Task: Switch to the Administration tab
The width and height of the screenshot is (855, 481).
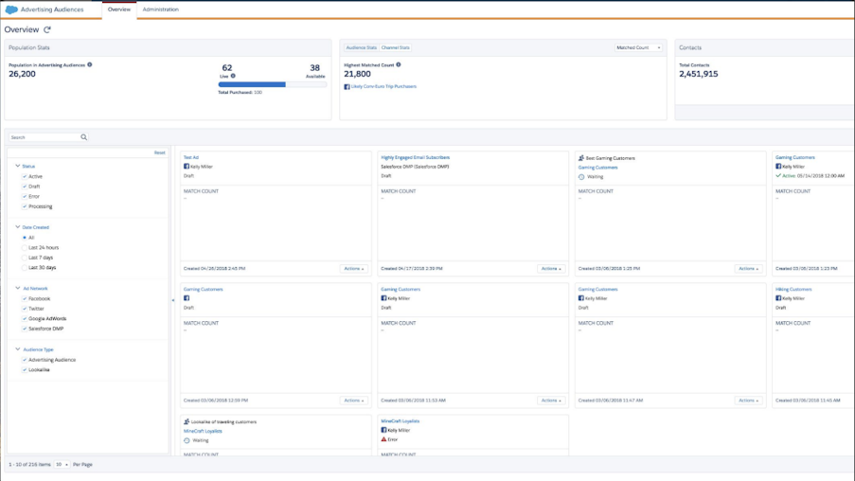Action: pos(160,9)
